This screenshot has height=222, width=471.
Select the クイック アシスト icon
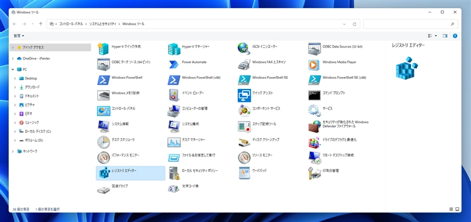244,95
